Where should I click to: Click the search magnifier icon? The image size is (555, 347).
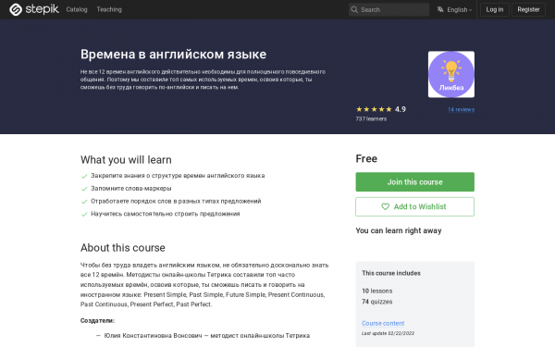354,9
